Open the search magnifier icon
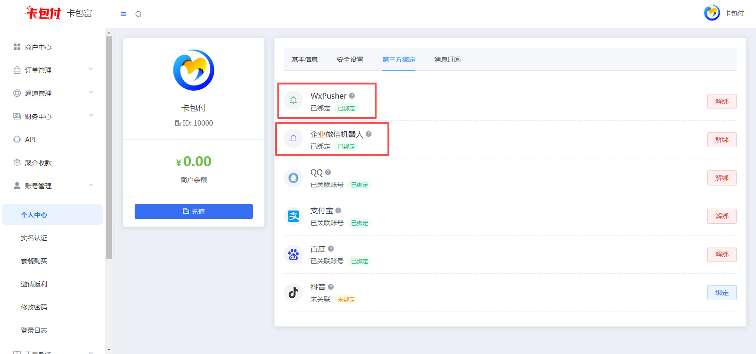The image size is (756, 354). 138,14
